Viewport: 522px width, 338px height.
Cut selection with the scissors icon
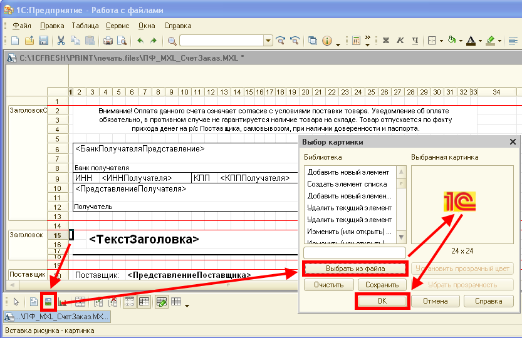(61, 41)
